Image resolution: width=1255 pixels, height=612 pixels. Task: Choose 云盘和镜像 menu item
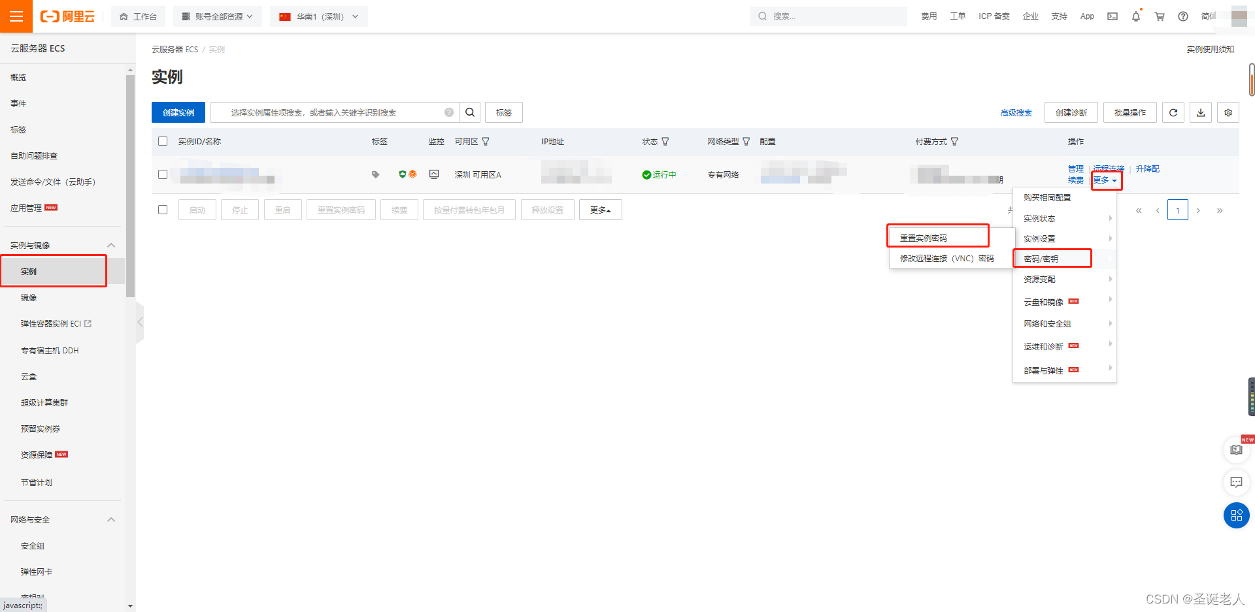1043,302
